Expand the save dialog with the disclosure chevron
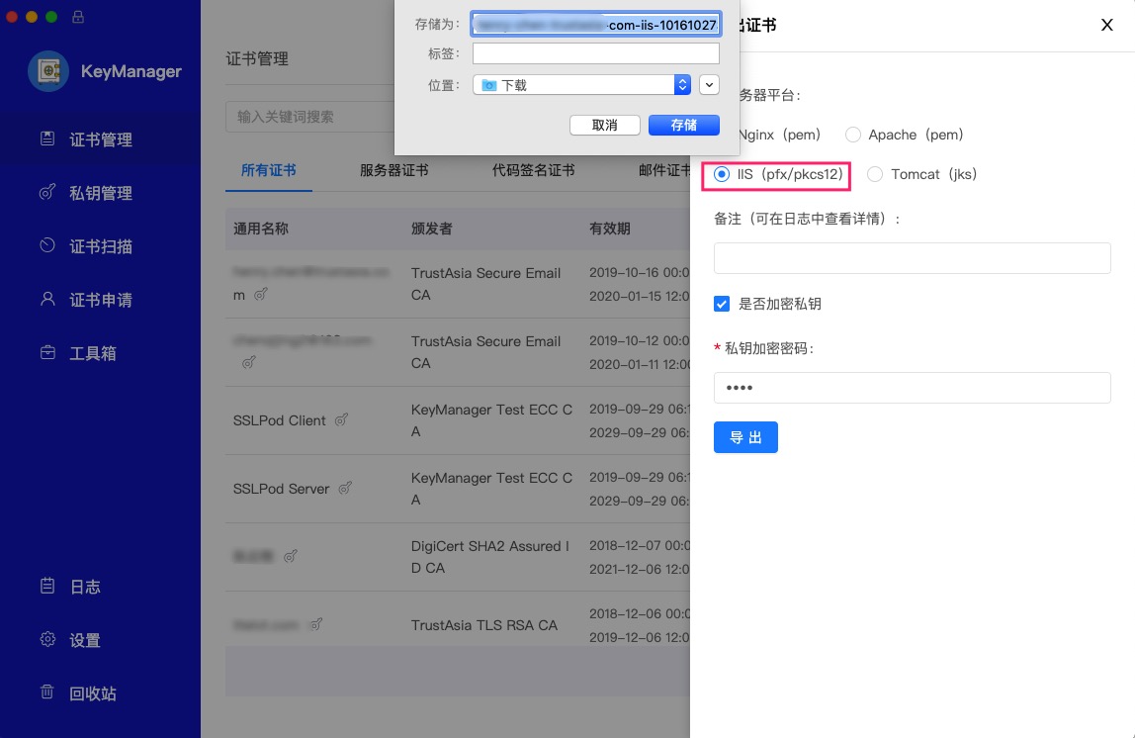 [709, 85]
